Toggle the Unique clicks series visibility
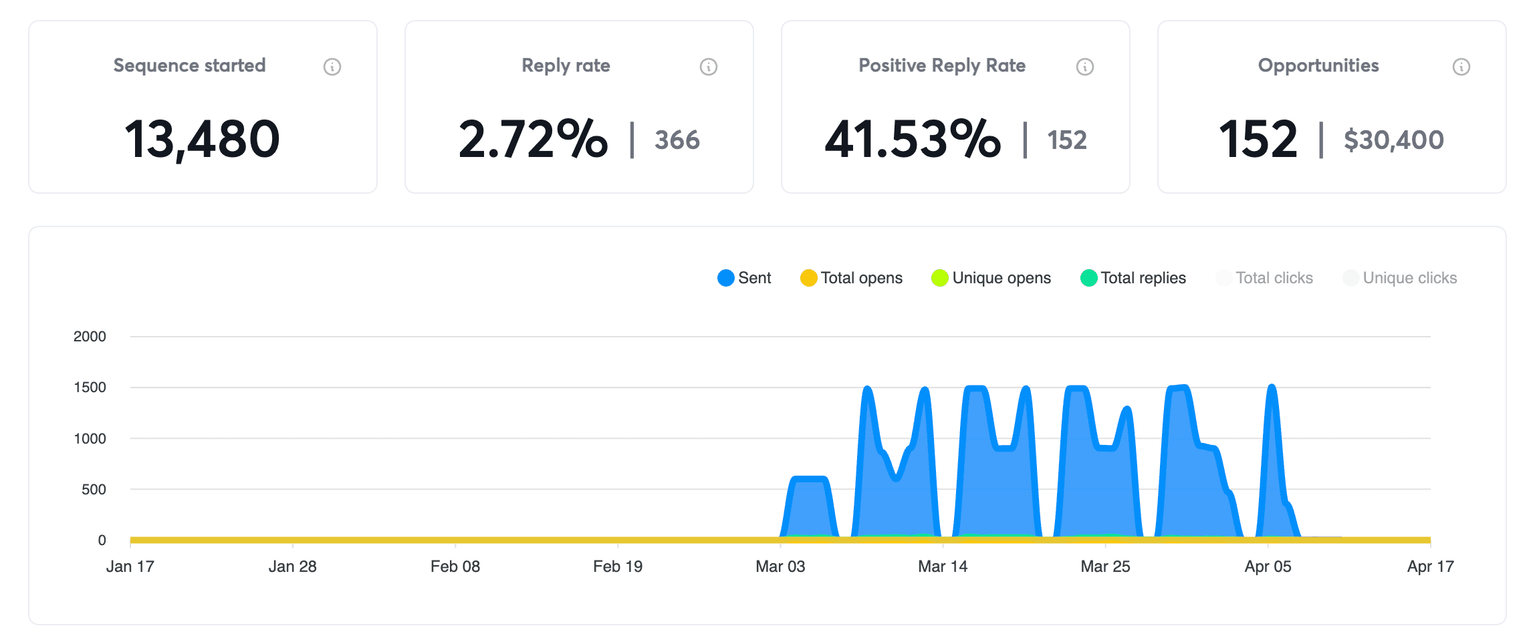 coord(1350,277)
